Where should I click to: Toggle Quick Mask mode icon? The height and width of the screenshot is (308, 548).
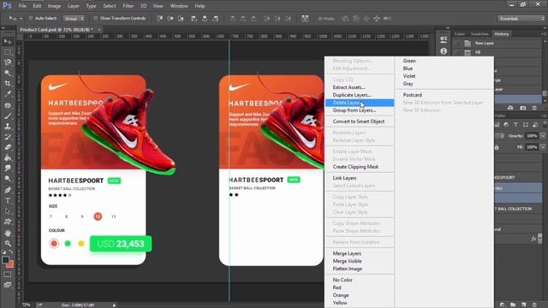click(x=8, y=275)
